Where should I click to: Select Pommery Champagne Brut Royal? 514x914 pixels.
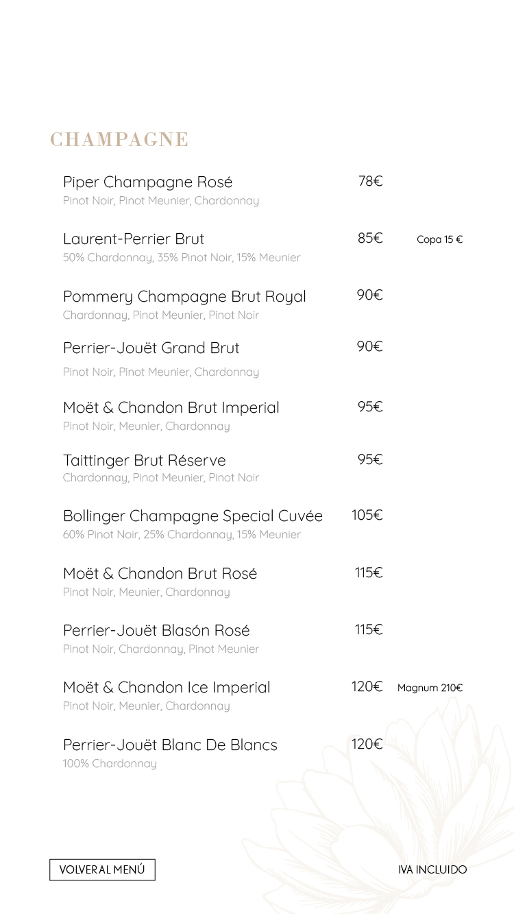coord(184,297)
